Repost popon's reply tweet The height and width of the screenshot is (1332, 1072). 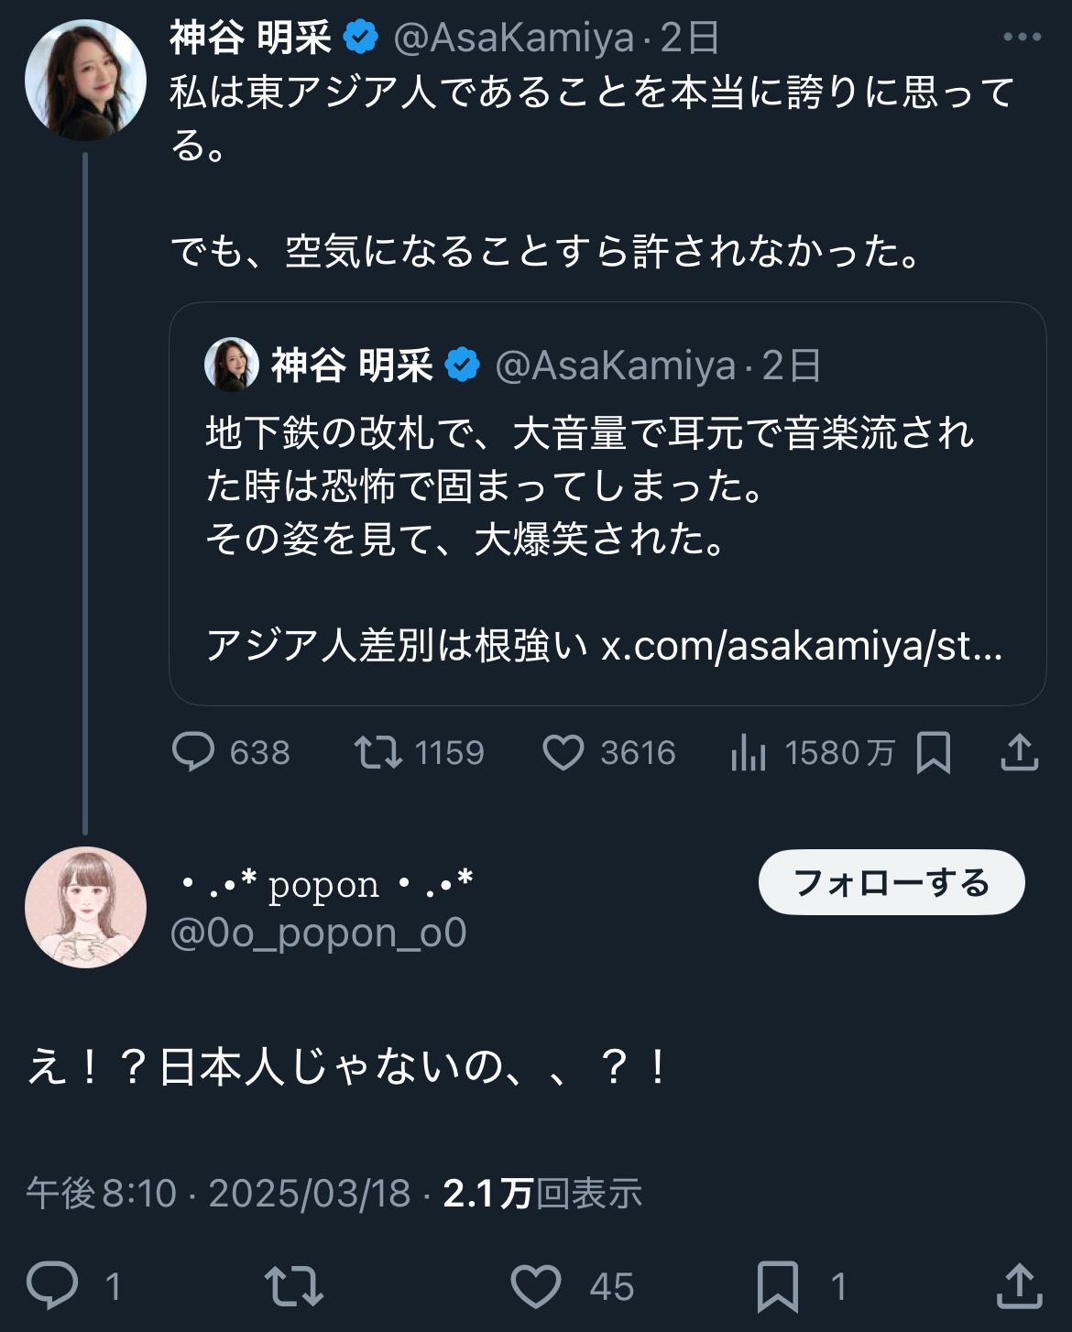(x=293, y=1284)
